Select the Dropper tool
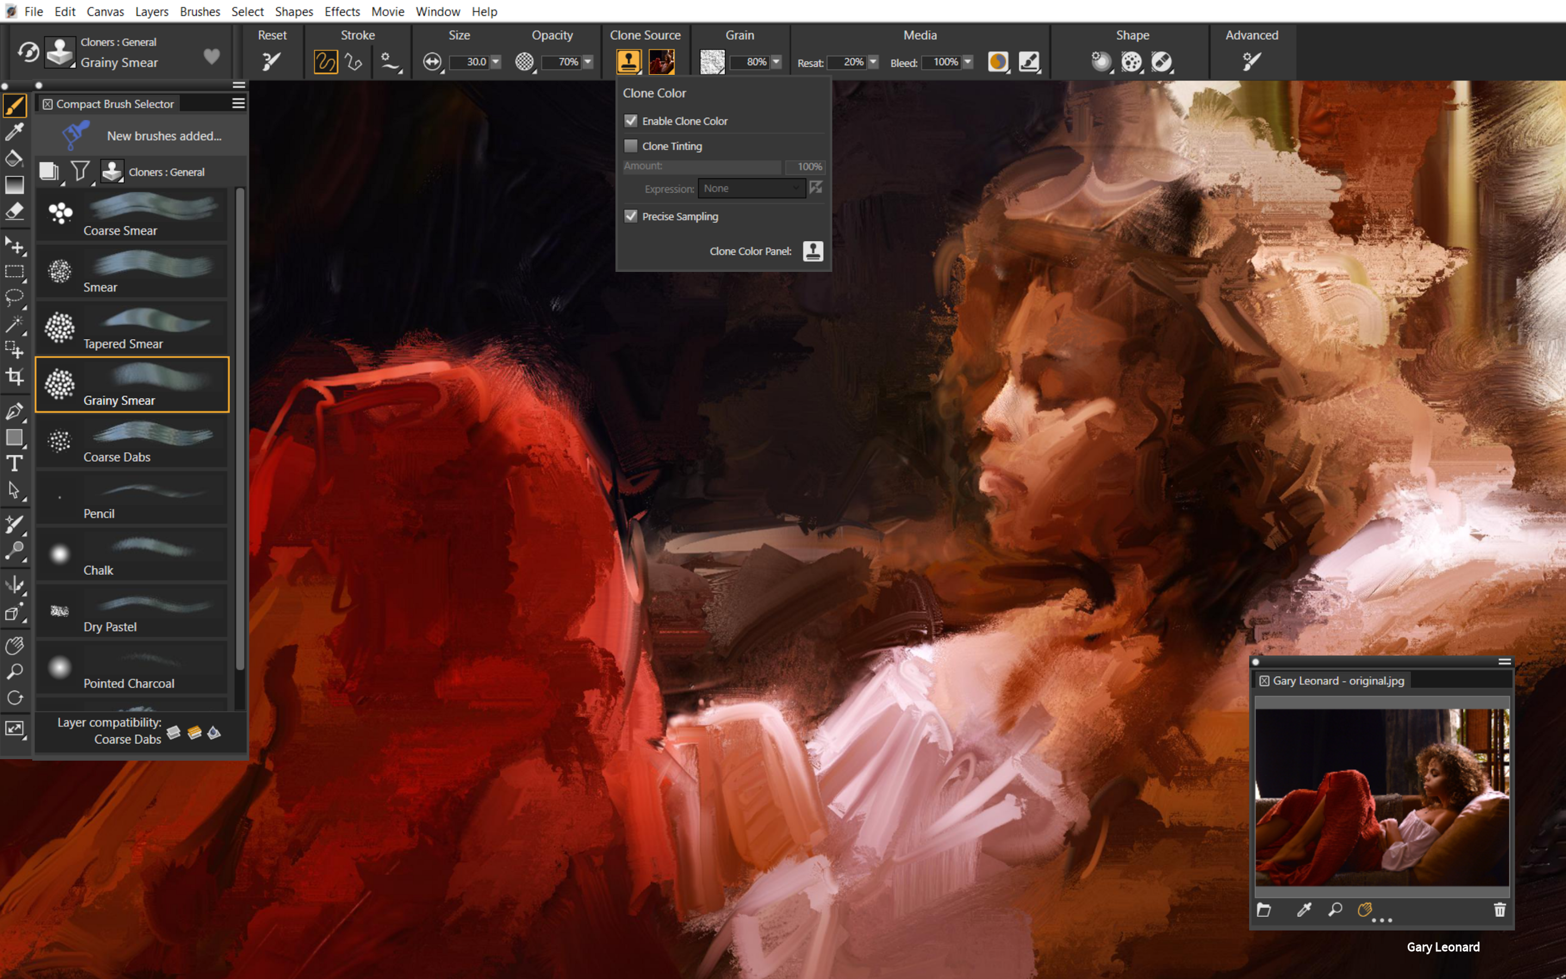This screenshot has height=979, width=1566. [15, 132]
